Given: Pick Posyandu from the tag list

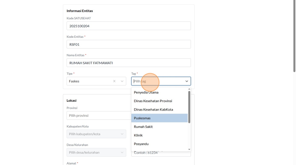Looking at the screenshot, I should [x=141, y=144].
